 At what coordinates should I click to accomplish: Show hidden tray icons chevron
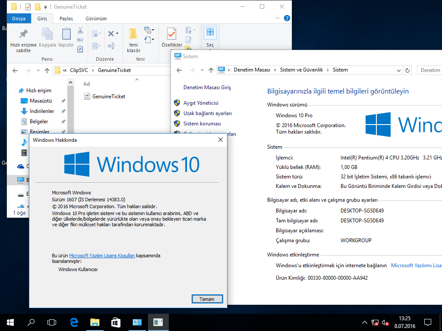click(x=364, y=322)
